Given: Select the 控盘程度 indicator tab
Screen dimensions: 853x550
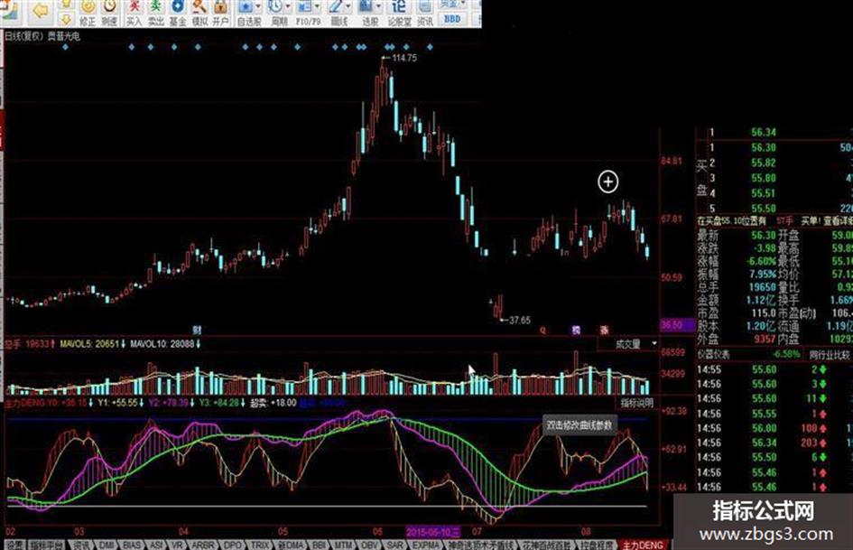Looking at the screenshot, I should click(x=597, y=545).
